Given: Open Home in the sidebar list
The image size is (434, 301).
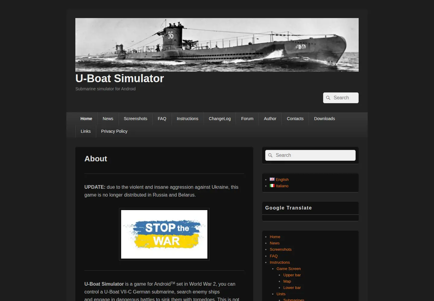Looking at the screenshot, I should [275, 237].
